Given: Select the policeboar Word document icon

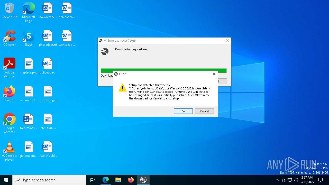Looking at the screenshot, I should tap(48, 66).
